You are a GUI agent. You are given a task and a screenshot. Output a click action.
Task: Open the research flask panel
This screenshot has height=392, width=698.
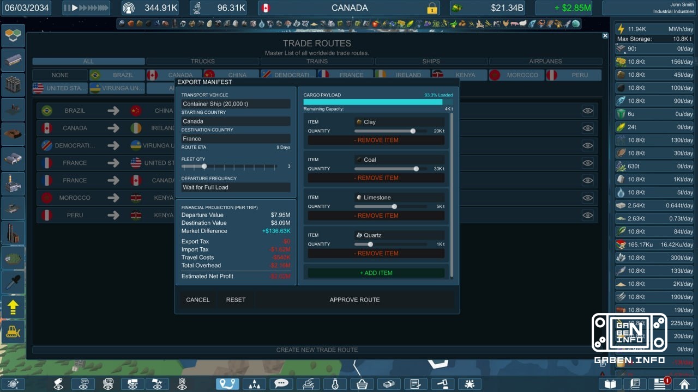335,384
